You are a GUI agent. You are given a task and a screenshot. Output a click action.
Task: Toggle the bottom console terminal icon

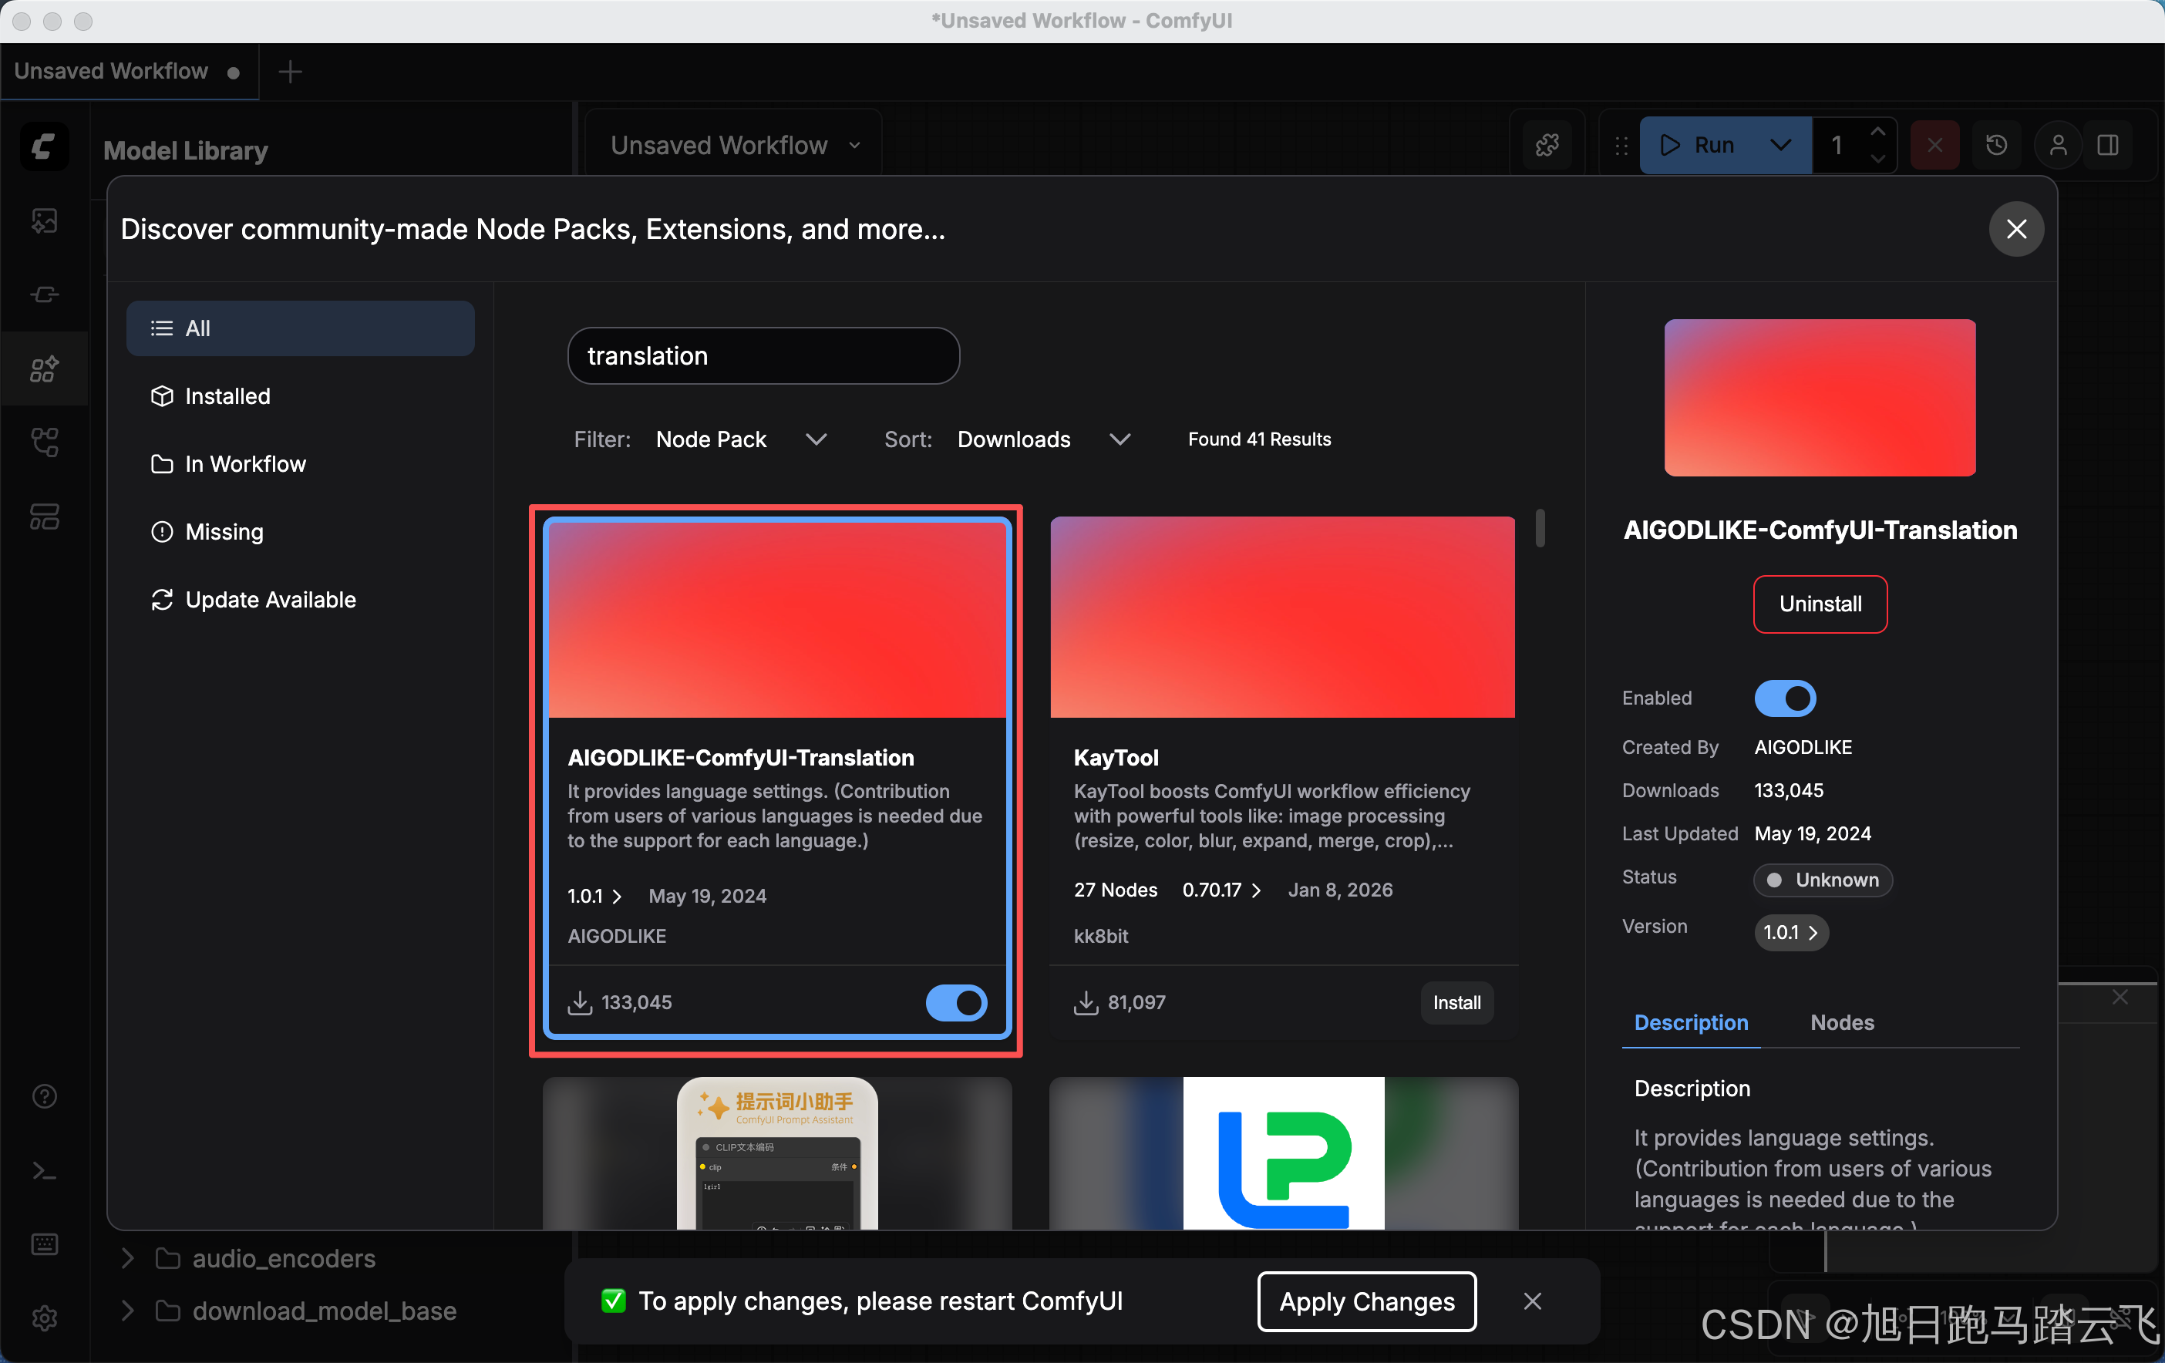pos(44,1170)
